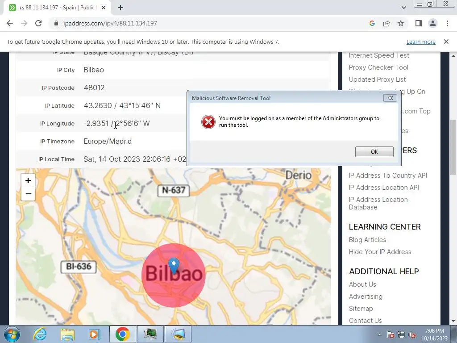Open the Windows Start menu
Viewport: 457px width, 343px height.
12,334
